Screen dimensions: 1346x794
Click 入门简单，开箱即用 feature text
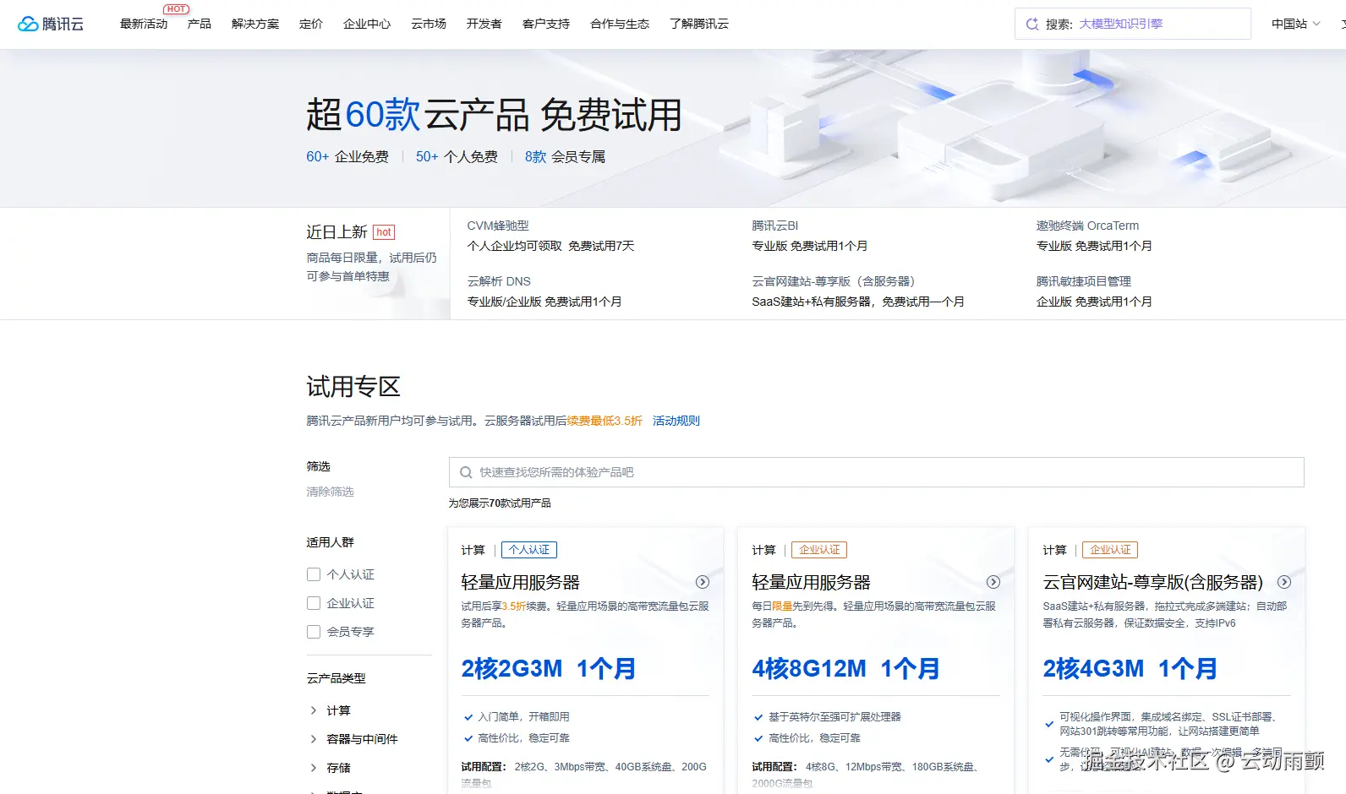(523, 716)
